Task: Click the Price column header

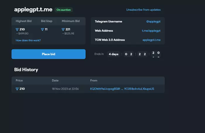Action: click(19, 80)
